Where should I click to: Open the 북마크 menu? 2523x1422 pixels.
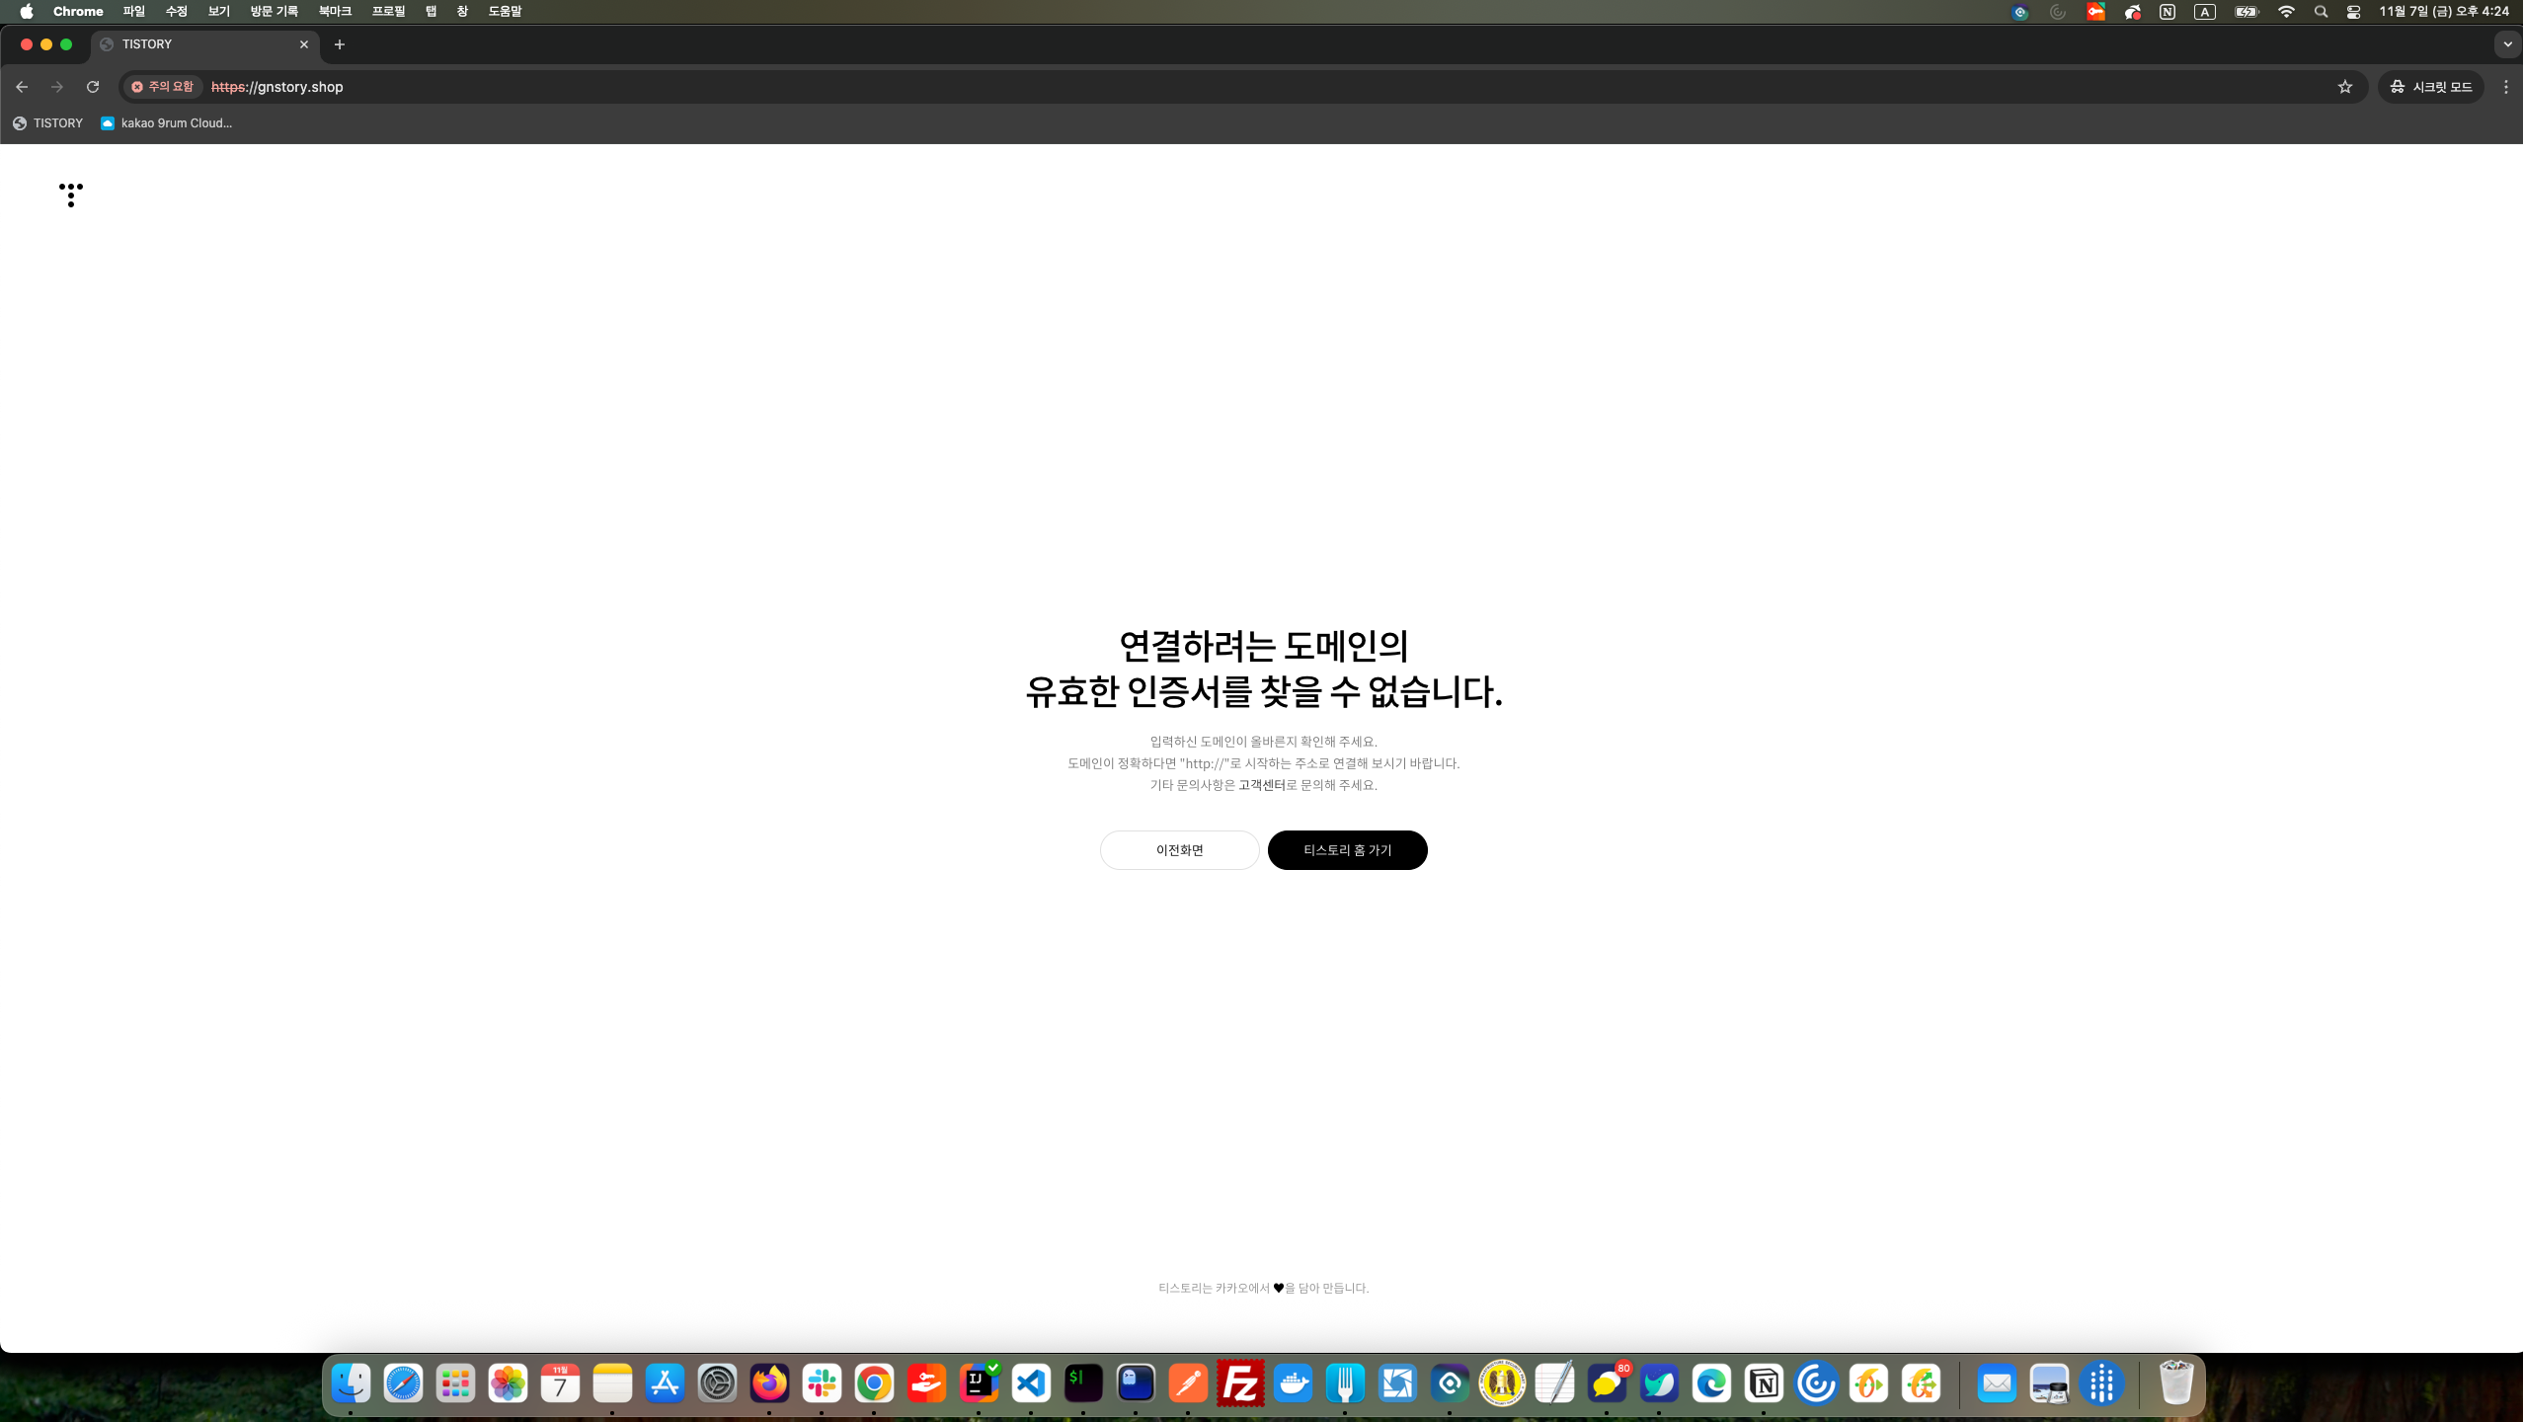(x=335, y=12)
